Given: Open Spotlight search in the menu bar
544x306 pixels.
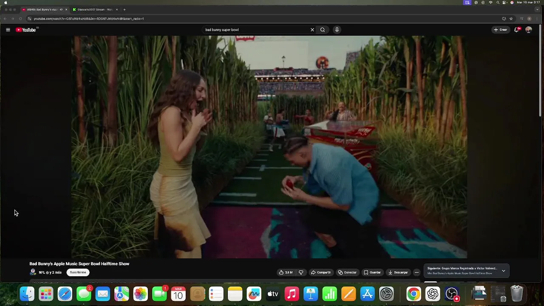Looking at the screenshot, I should [498, 3].
